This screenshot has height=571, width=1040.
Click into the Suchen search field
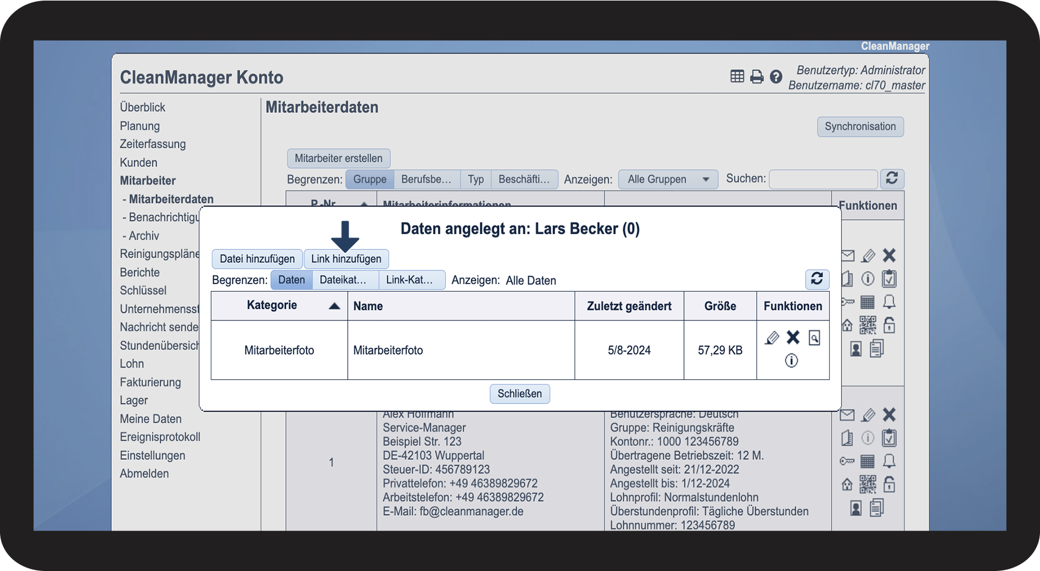point(823,179)
